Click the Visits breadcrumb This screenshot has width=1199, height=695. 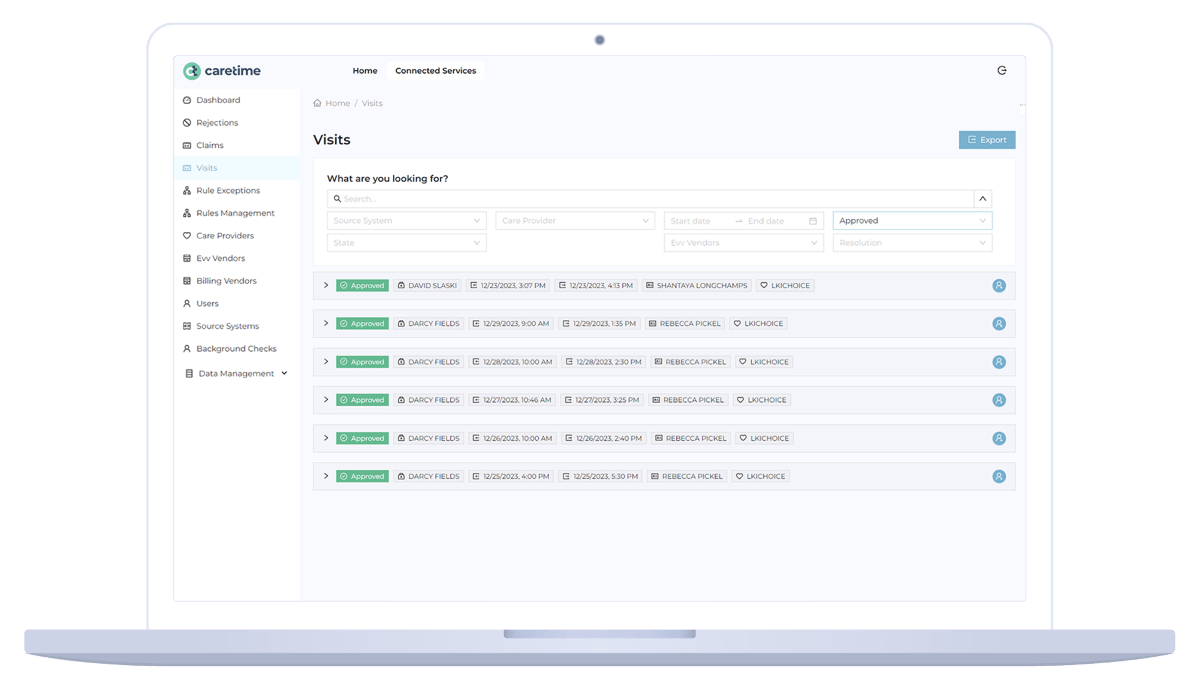[x=372, y=103]
